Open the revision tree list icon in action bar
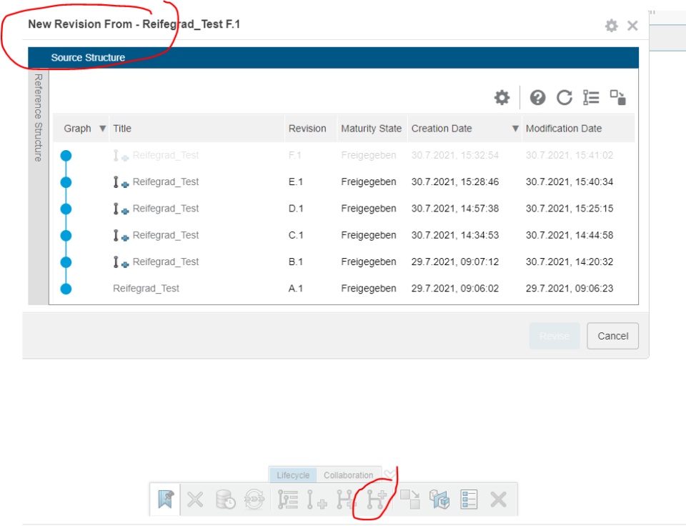This screenshot has height=526, width=686. pyautogui.click(x=288, y=500)
